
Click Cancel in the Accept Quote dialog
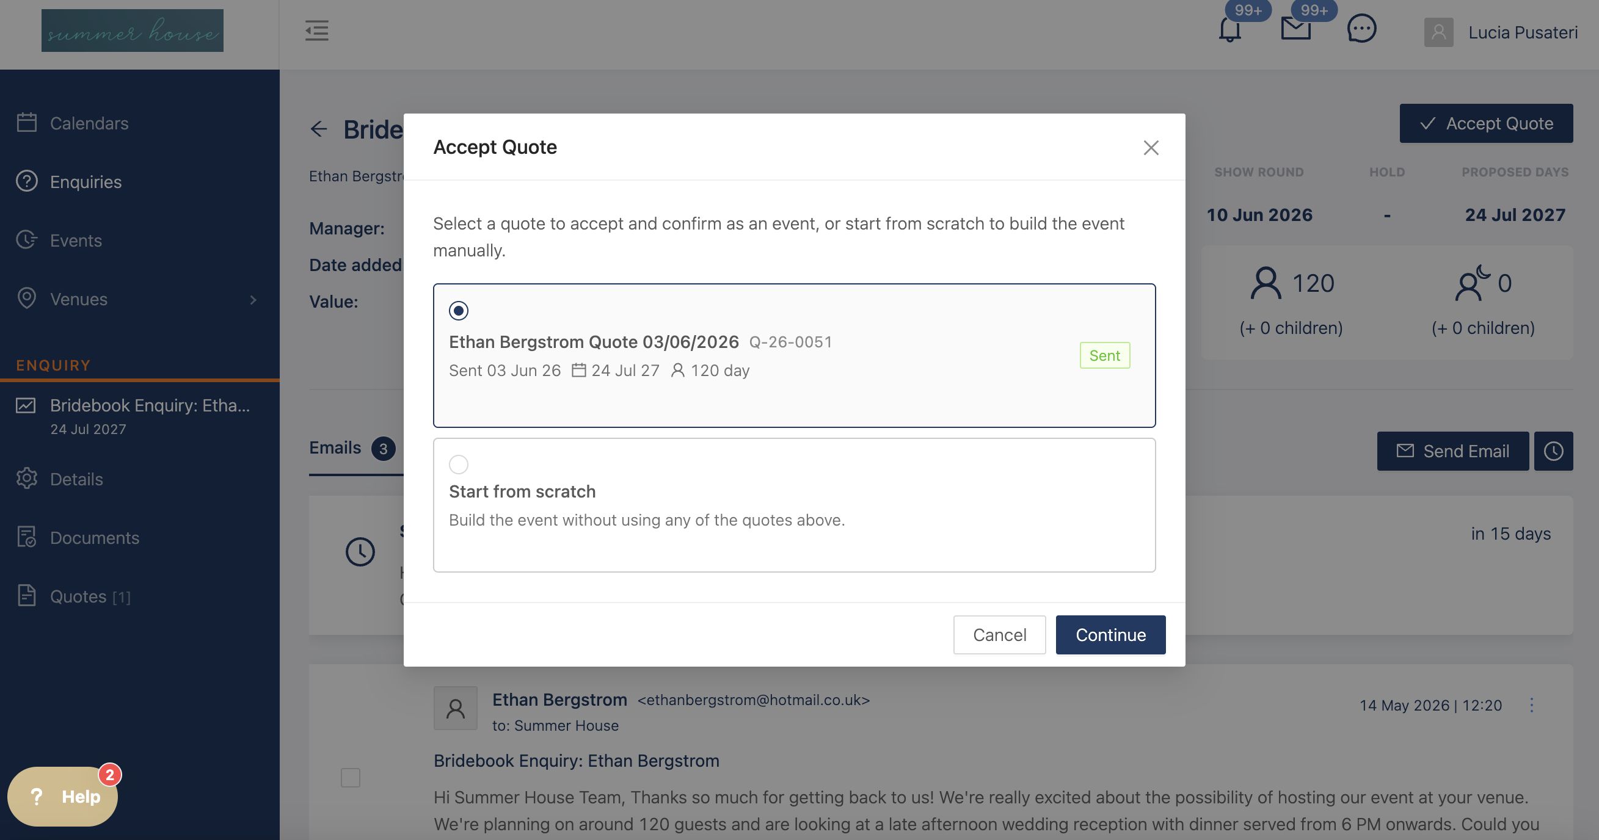coord(999,635)
